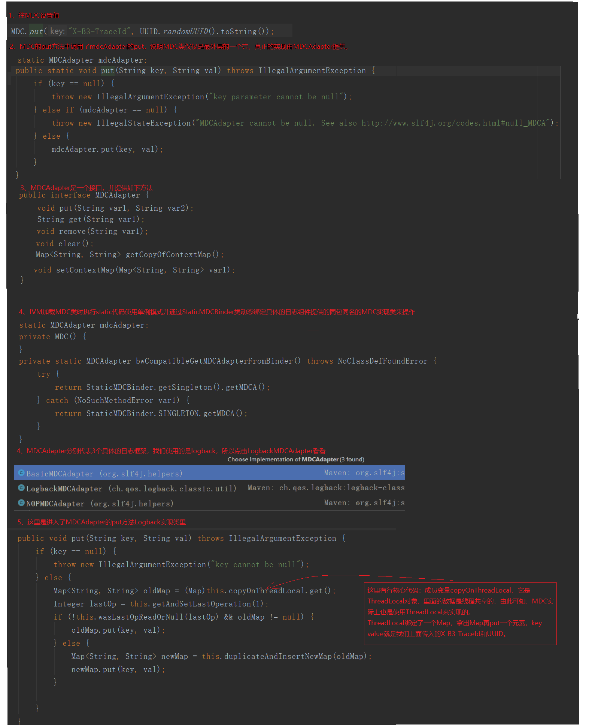Image resolution: width=595 pixels, height=726 pixels.
Task: Click 'private MDC() {' constructor
Action: (53, 337)
